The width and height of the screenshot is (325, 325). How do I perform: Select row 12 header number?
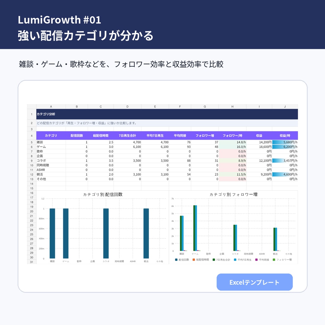(x=32, y=175)
